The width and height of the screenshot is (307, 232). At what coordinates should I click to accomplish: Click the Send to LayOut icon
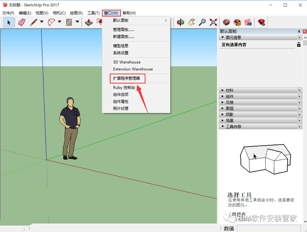tap(248, 22)
